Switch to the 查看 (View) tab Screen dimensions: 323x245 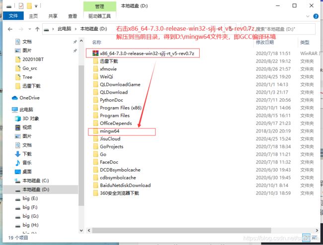pyautogui.click(x=73, y=16)
